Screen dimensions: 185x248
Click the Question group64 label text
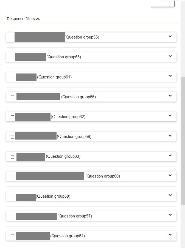click(68, 236)
